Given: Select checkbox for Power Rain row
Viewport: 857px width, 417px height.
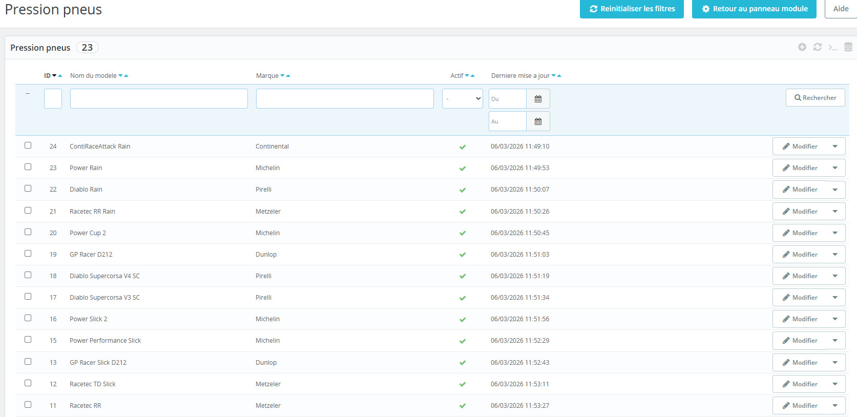Looking at the screenshot, I should pyautogui.click(x=28, y=167).
